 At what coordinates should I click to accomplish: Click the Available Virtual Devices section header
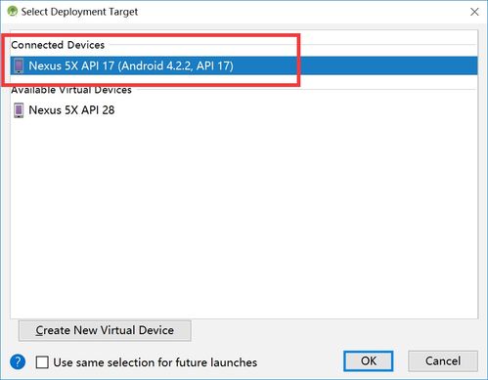[x=71, y=90]
